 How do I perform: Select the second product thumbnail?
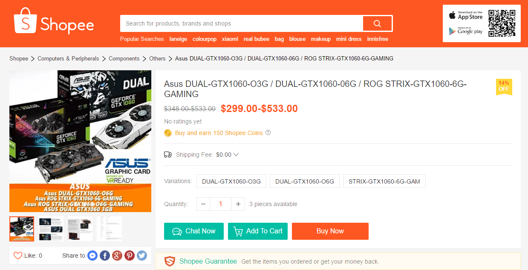coord(50,229)
